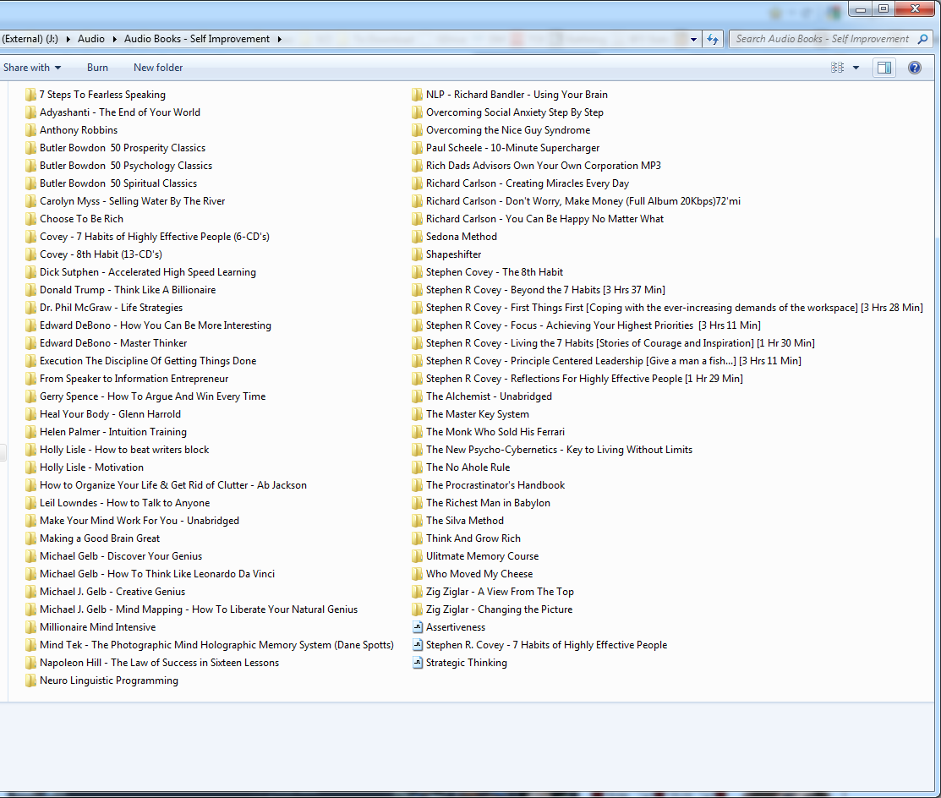The width and height of the screenshot is (941, 798).
Task: Open the view options dropdown arrow
Action: click(856, 68)
